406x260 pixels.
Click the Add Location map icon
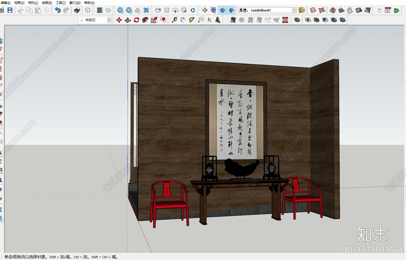[x=100, y=10]
